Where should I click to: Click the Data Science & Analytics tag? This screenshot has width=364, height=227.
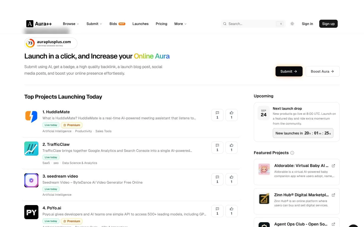tap(80, 163)
